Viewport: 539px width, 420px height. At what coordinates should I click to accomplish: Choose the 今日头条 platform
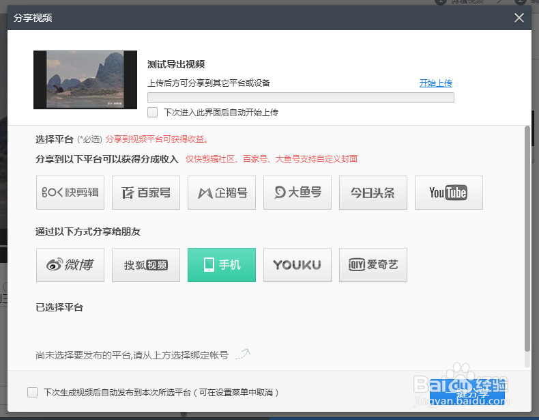pyautogui.click(x=373, y=193)
